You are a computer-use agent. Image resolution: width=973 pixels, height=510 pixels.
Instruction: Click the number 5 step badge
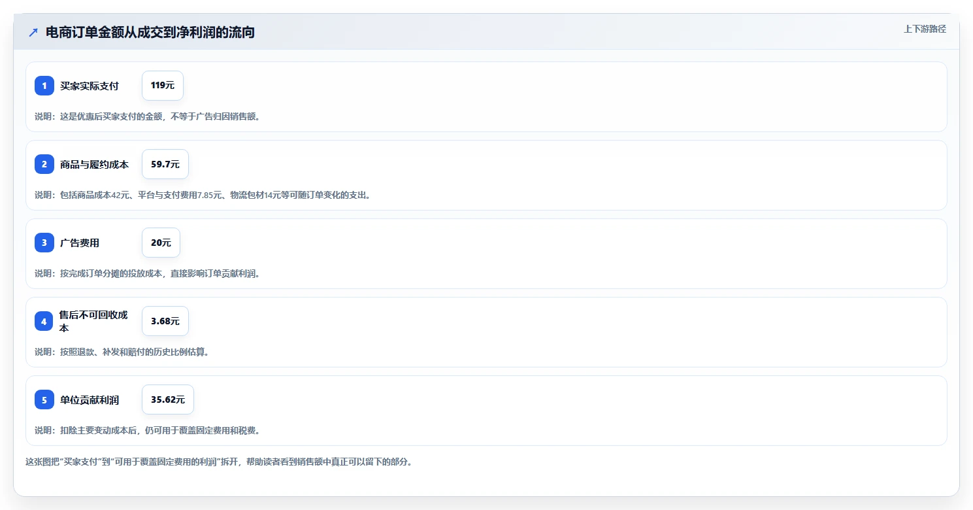[x=44, y=399]
